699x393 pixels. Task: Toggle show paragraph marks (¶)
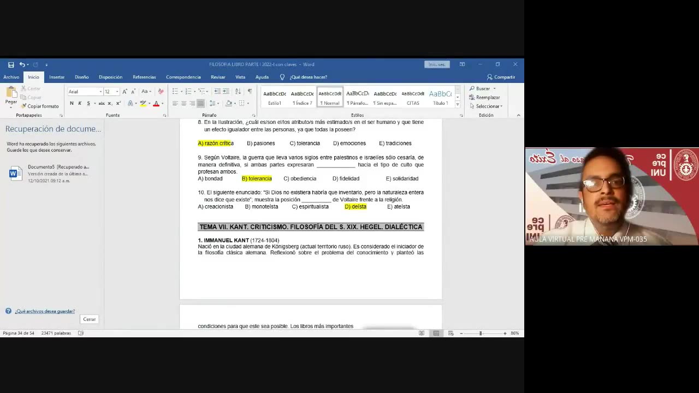[x=250, y=92]
